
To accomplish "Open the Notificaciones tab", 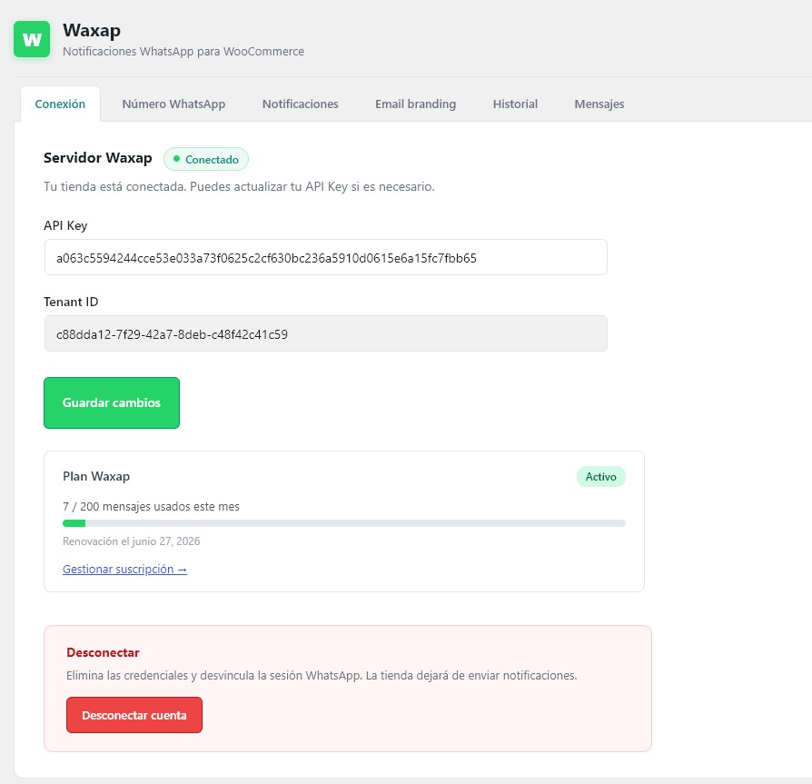I will [301, 104].
